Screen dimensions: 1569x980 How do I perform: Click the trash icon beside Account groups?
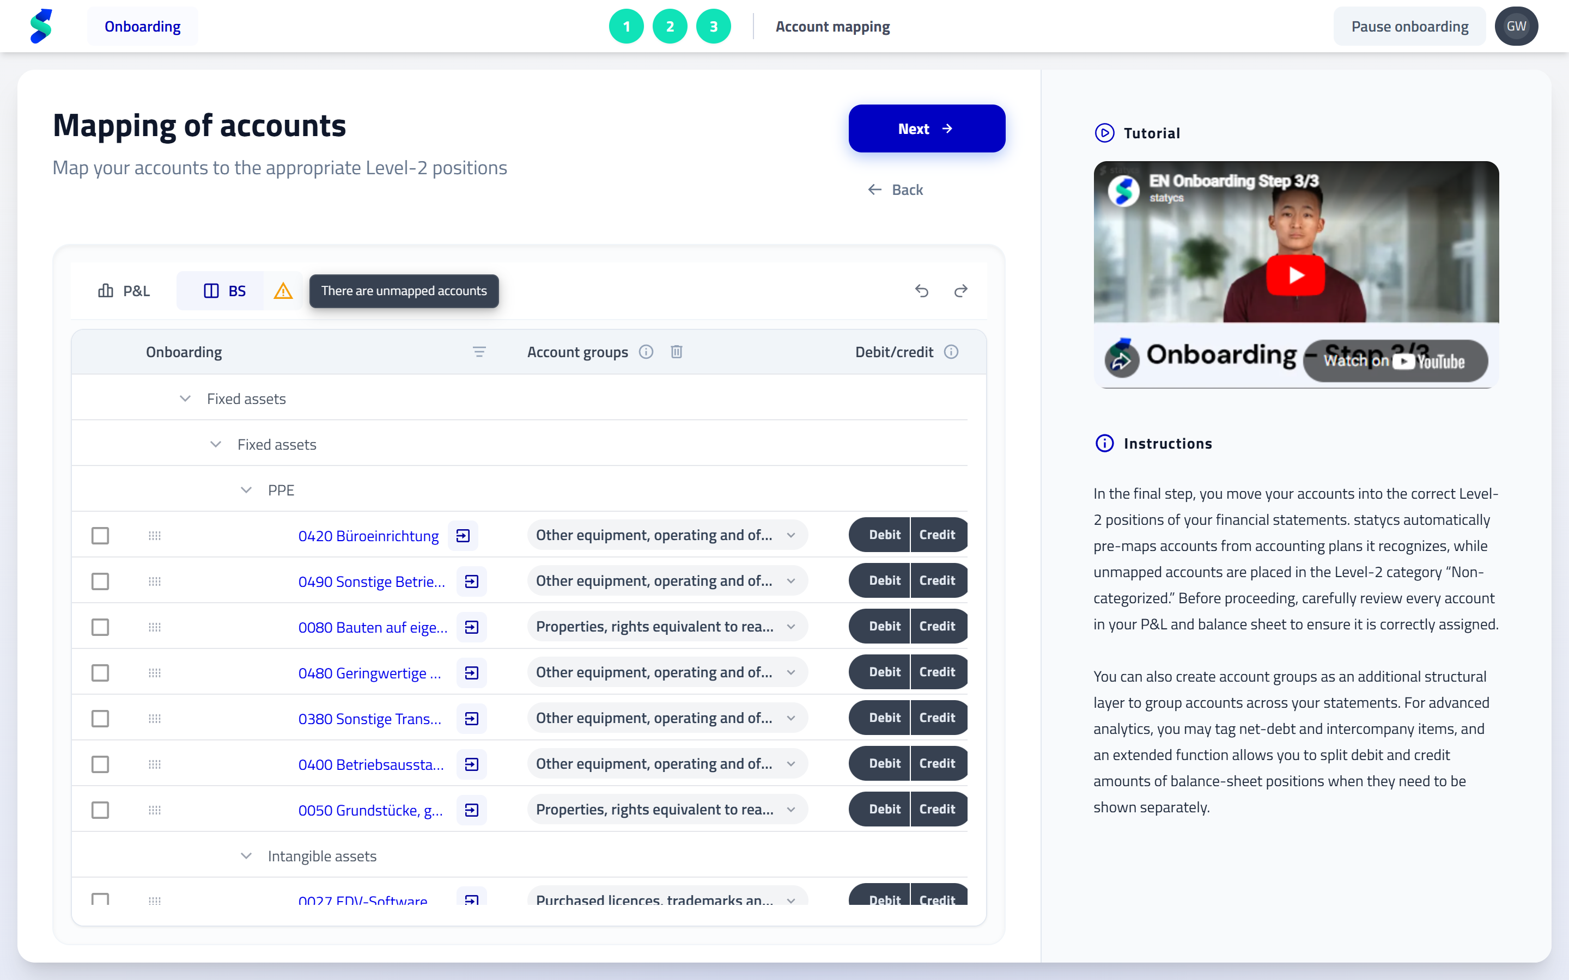(x=676, y=352)
